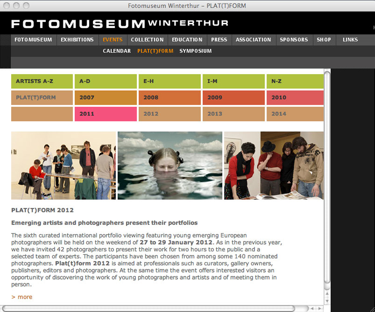Show artists A-D
The height and width of the screenshot is (312, 375).
coord(106,81)
